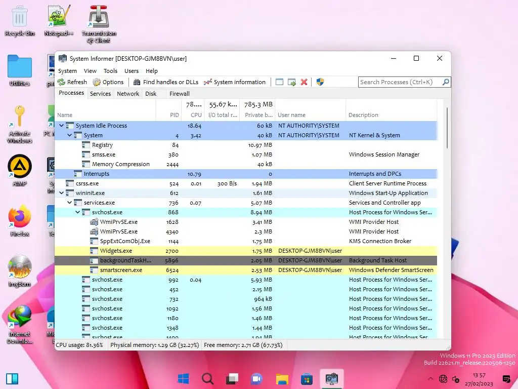
Task: Open the Notepad++ desktop shortcut
Action: [59, 20]
